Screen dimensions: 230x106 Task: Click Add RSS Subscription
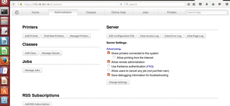[37, 104]
